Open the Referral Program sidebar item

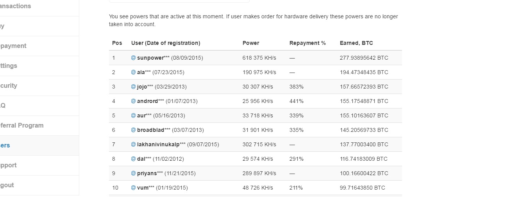click(22, 126)
